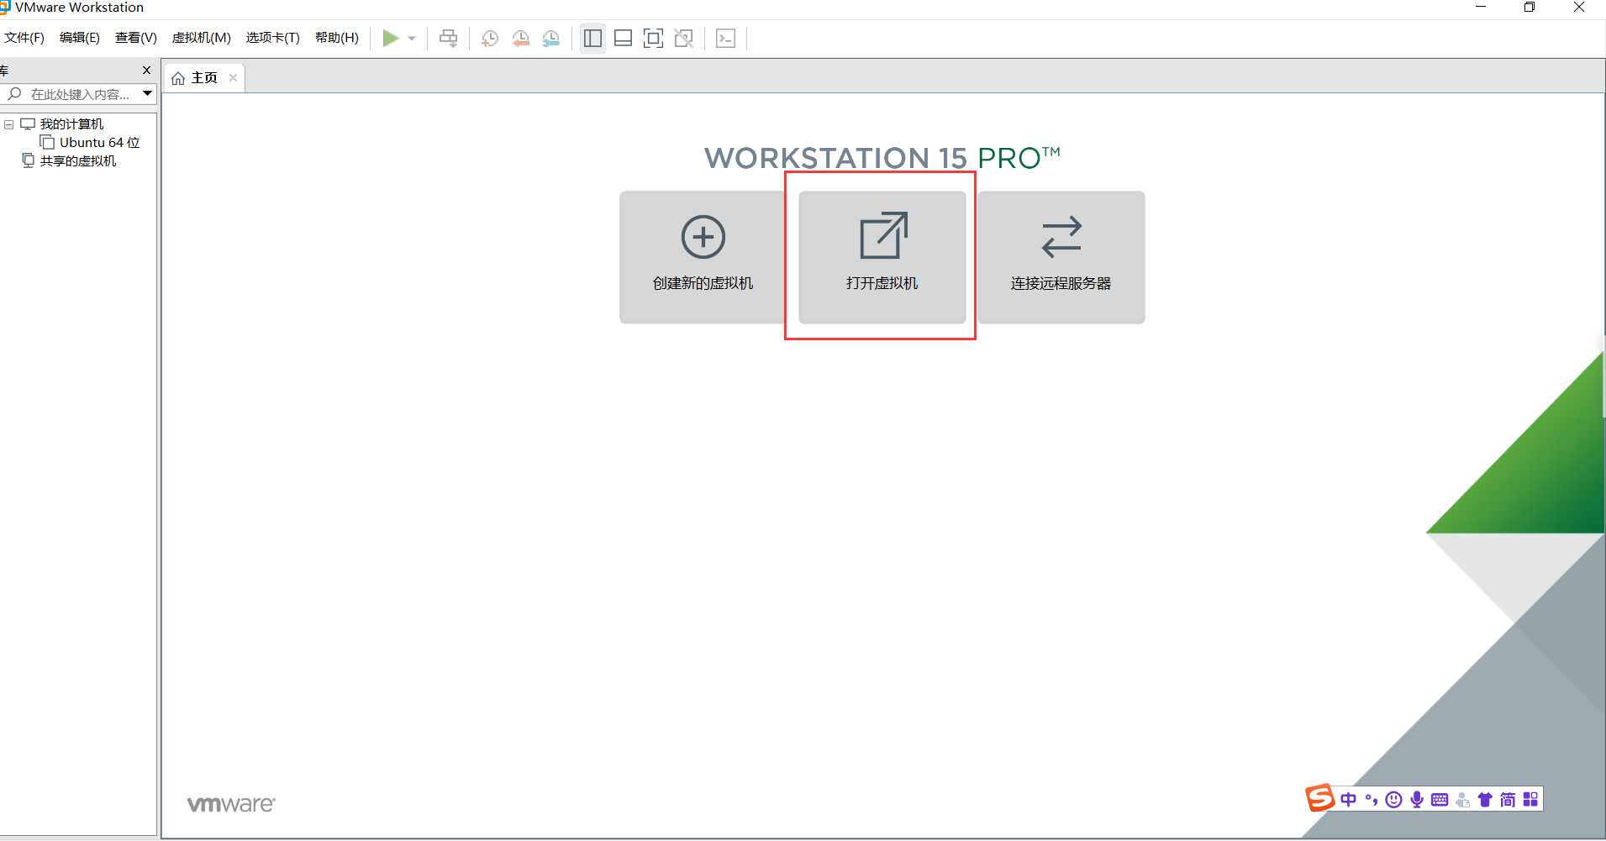Close the library panel
The width and height of the screenshot is (1606, 841).
coord(146,70)
